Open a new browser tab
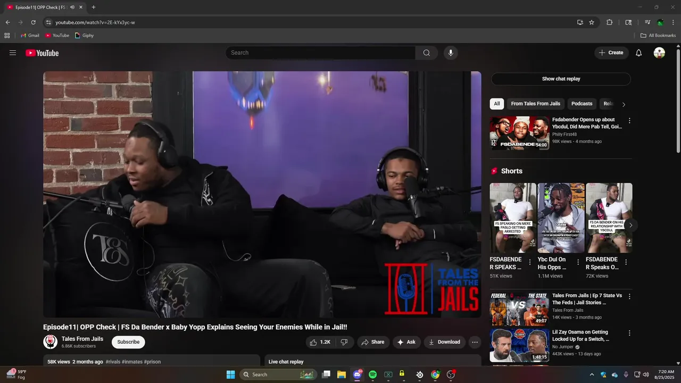This screenshot has height=383, width=681. point(94,7)
